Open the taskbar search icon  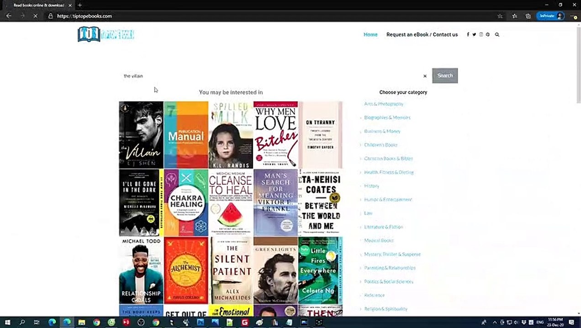22,322
